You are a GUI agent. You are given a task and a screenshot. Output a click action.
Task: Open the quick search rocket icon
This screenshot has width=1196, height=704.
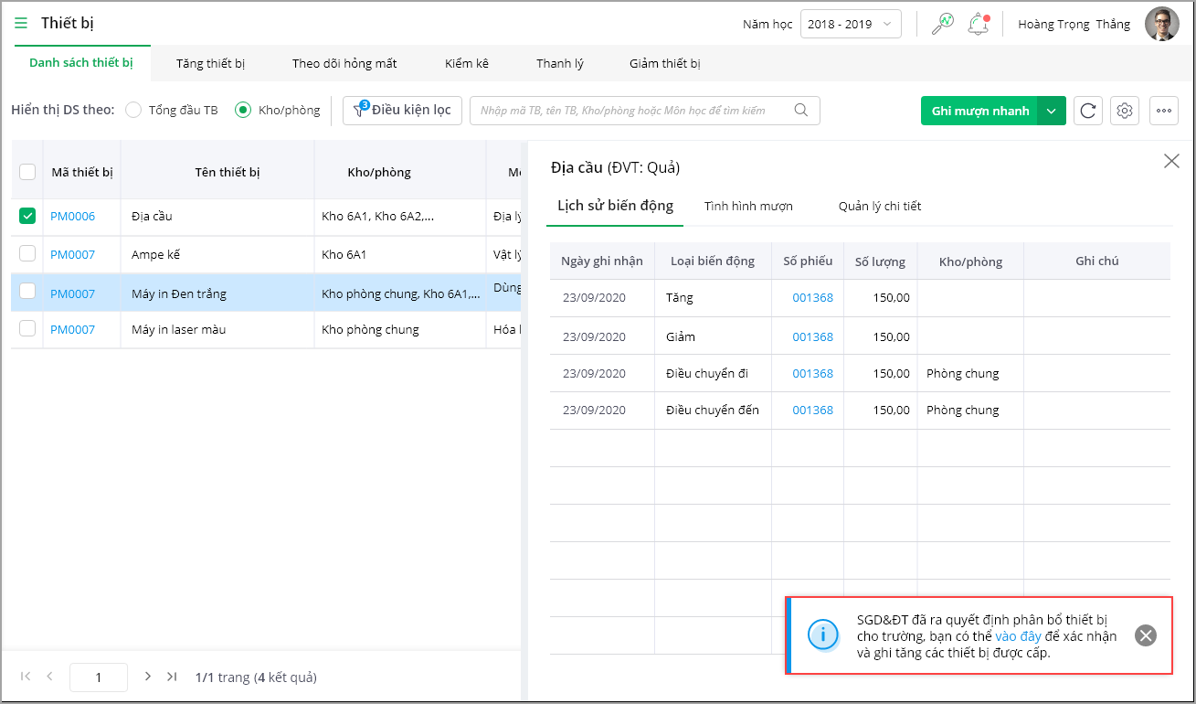click(x=942, y=25)
